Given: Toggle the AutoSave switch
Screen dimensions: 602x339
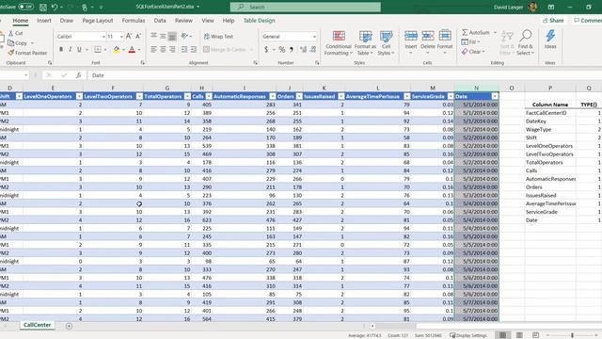Looking at the screenshot, I should click(25, 7).
